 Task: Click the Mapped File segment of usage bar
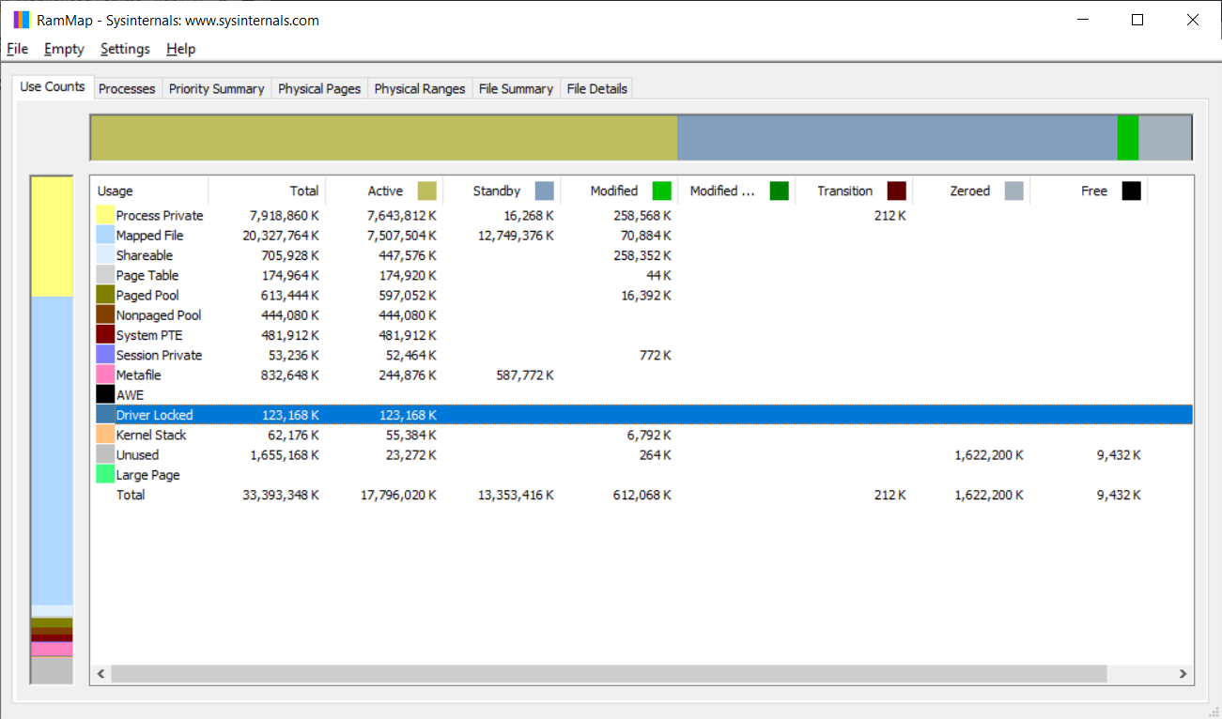(52, 451)
